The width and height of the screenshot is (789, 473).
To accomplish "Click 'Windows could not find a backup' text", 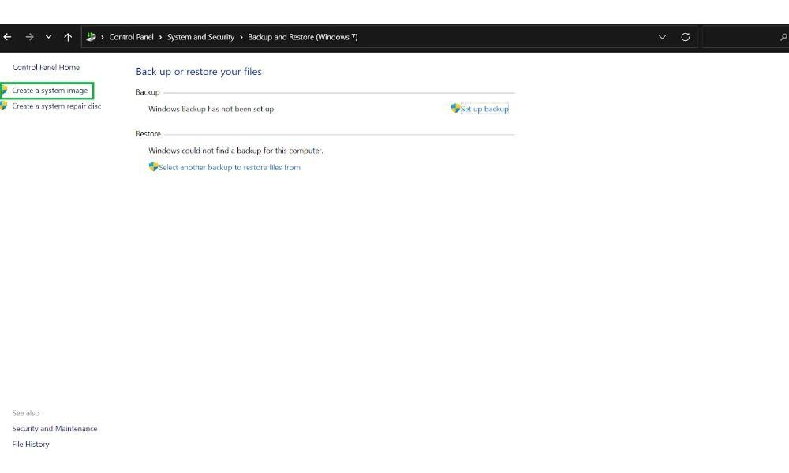I will pos(236,151).
